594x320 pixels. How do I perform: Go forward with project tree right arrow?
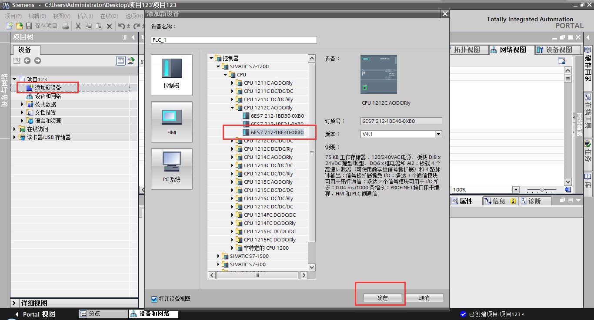38,61
